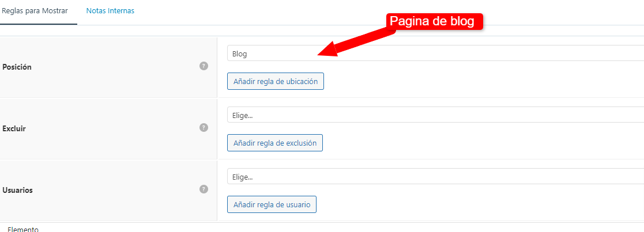The image size is (644, 232).
Task: Click the 'Blog' value text in location field
Action: 239,54
